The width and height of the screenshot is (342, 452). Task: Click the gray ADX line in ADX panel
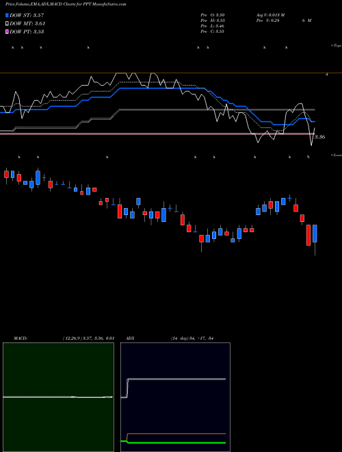[176, 379]
